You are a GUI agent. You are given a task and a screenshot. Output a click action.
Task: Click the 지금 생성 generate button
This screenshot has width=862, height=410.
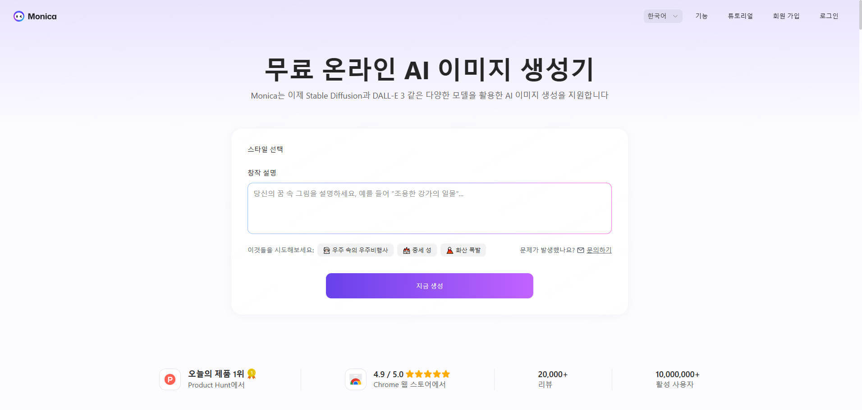430,286
